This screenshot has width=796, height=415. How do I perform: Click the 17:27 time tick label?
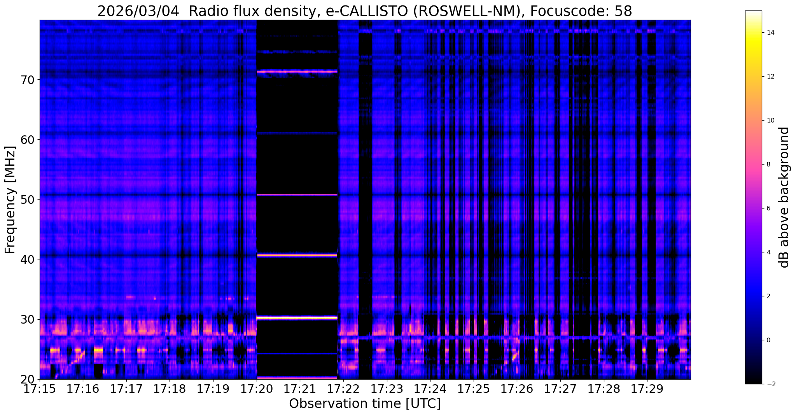560,389
